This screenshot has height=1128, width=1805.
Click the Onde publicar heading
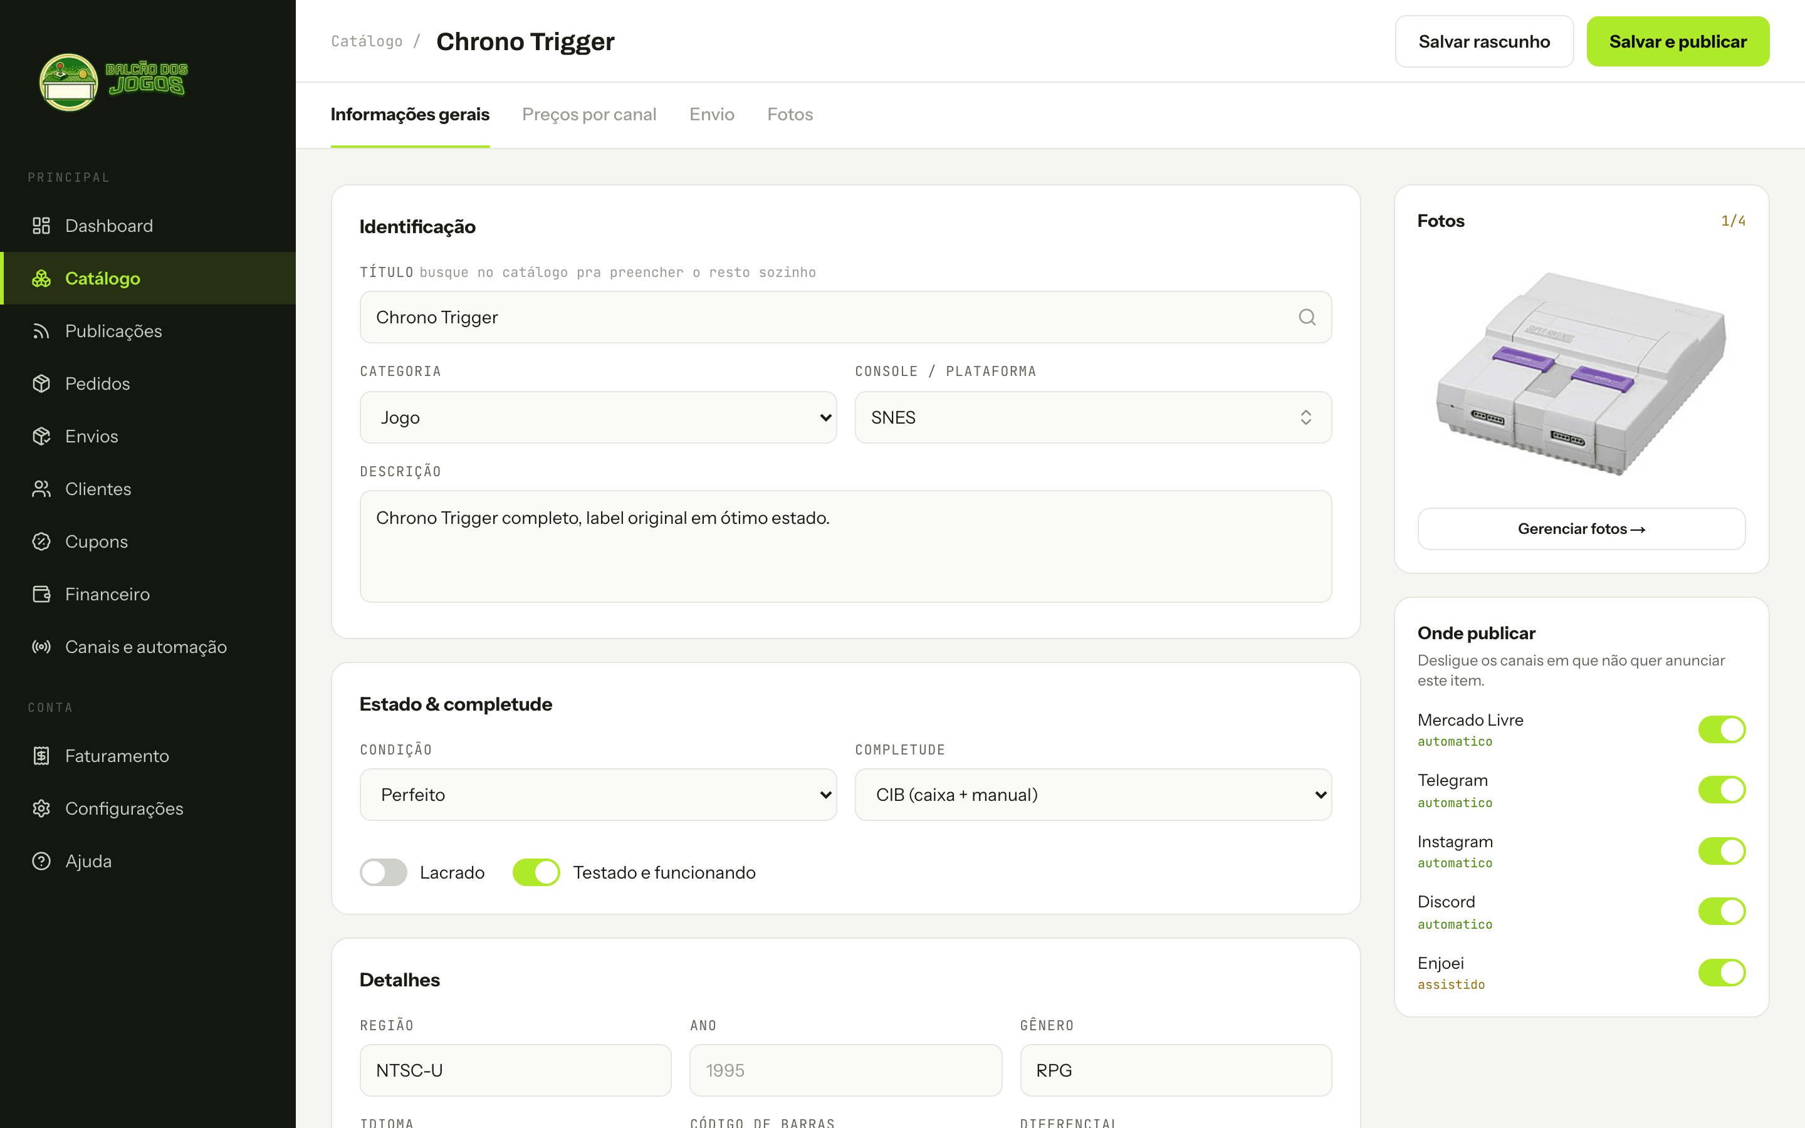(x=1476, y=634)
